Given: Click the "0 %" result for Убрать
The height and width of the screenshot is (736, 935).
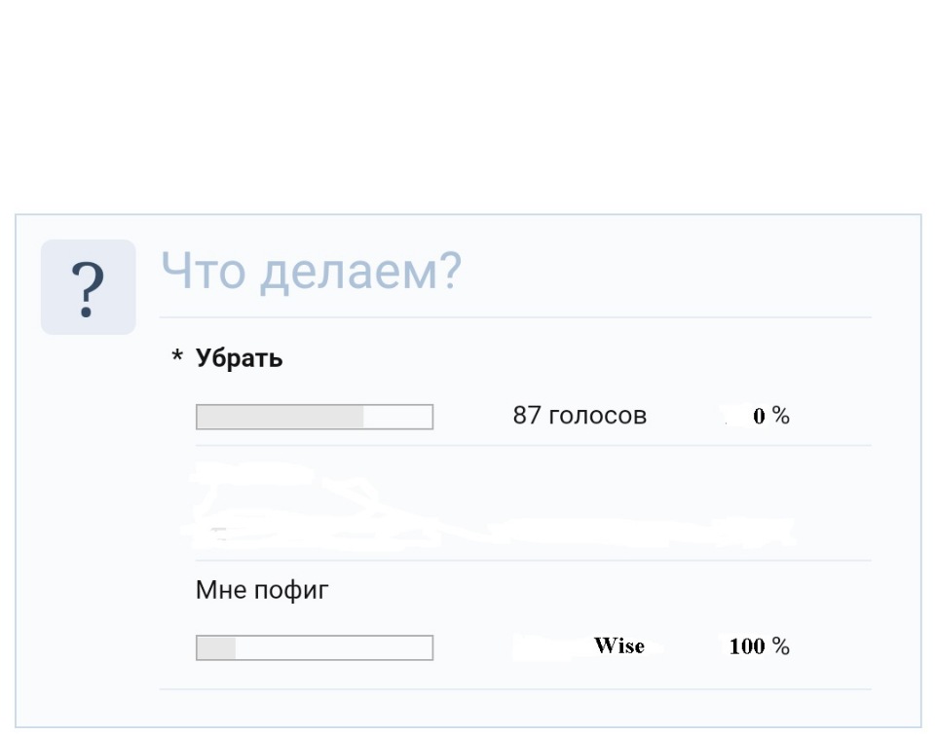Looking at the screenshot, I should pos(770,417).
